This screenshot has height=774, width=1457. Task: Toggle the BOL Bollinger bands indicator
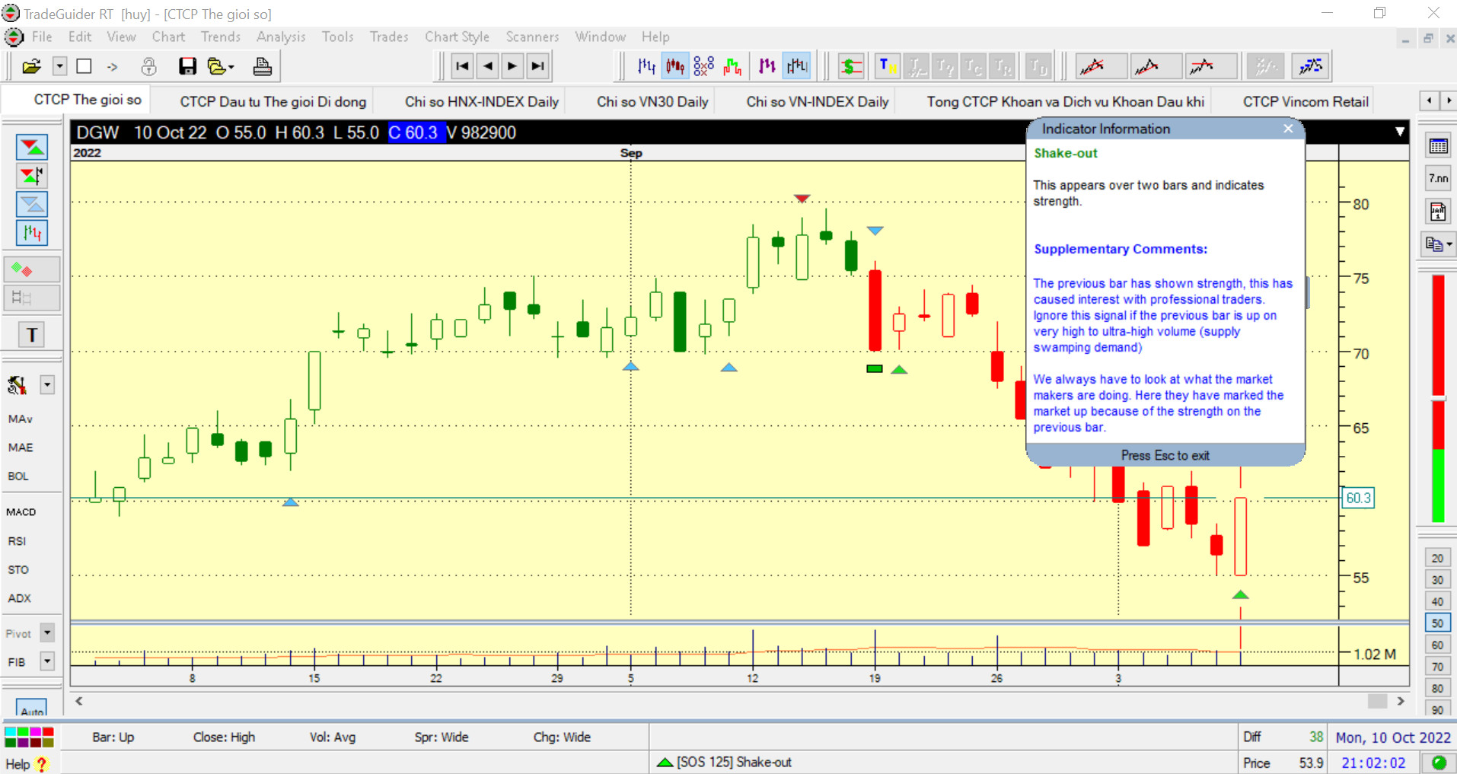[18, 476]
